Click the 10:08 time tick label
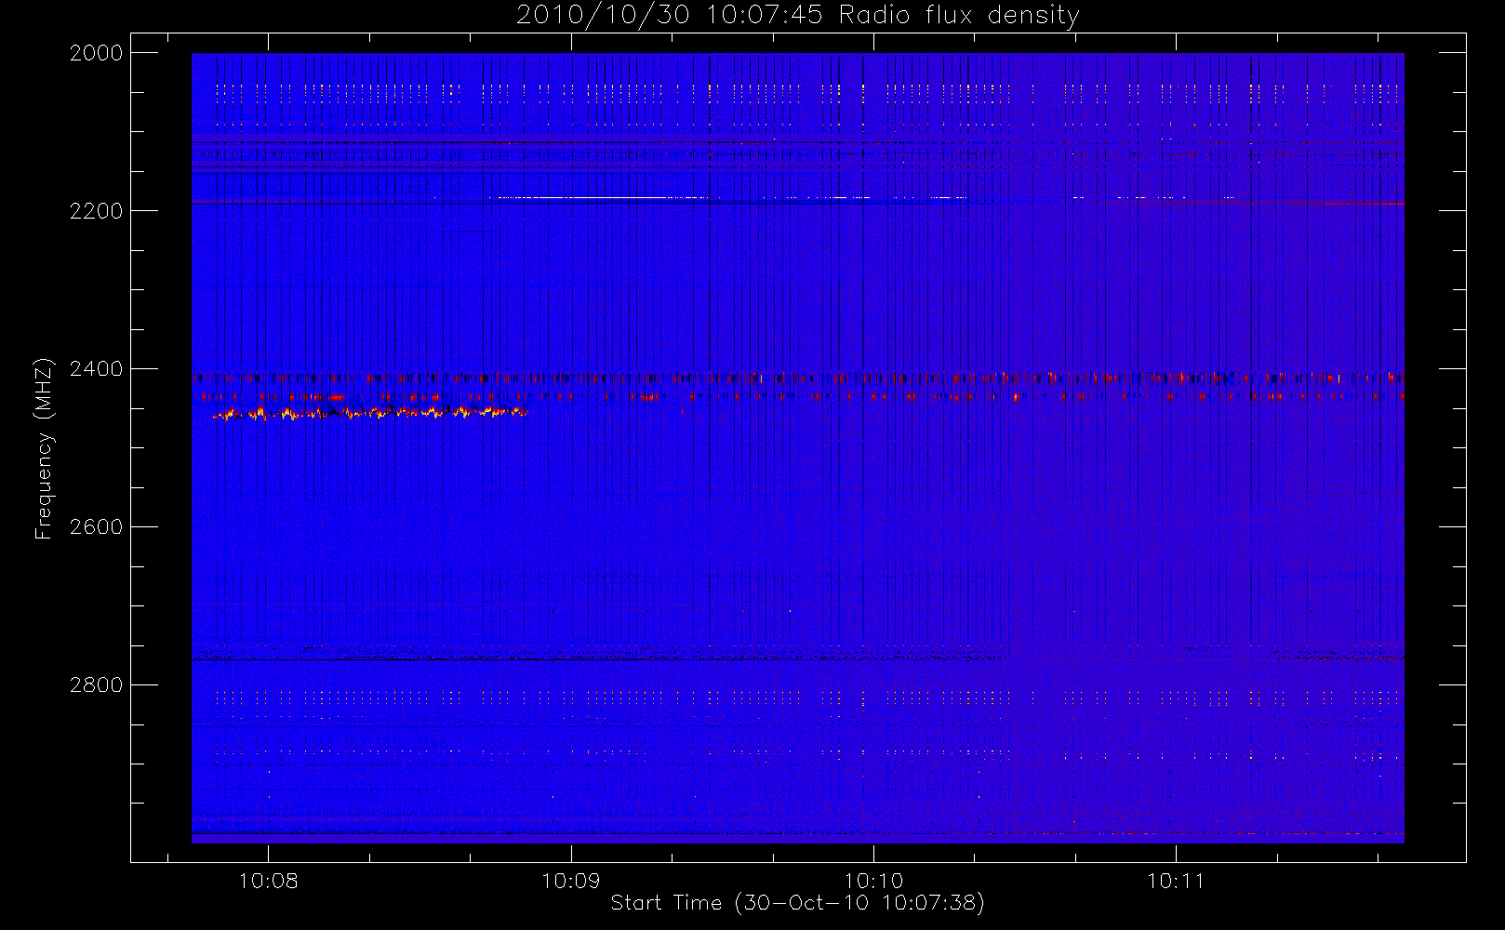Viewport: 1505px width, 930px height. (x=269, y=881)
